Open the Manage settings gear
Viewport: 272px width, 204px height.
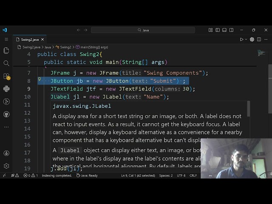point(6,166)
